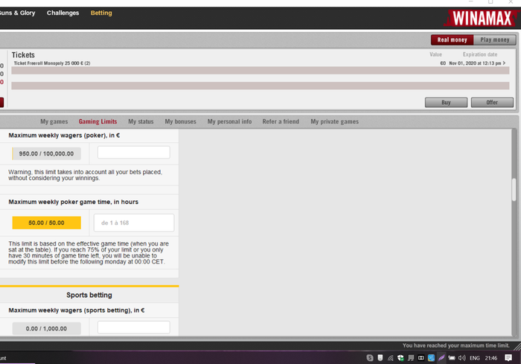This screenshot has width=521, height=364.
Task: Open the Wi-Fi network tray icon
Action: tap(391, 358)
